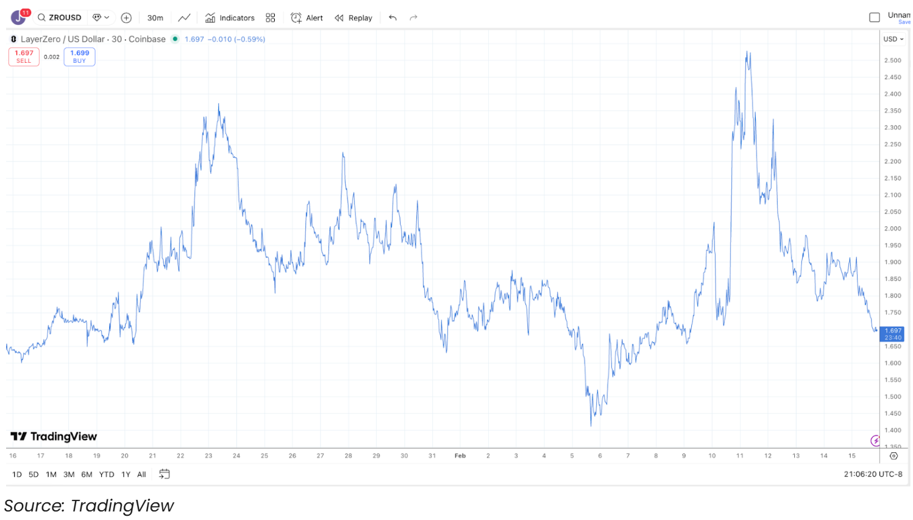
Task: Toggle the Unnamed layout checkbox
Action: click(875, 18)
